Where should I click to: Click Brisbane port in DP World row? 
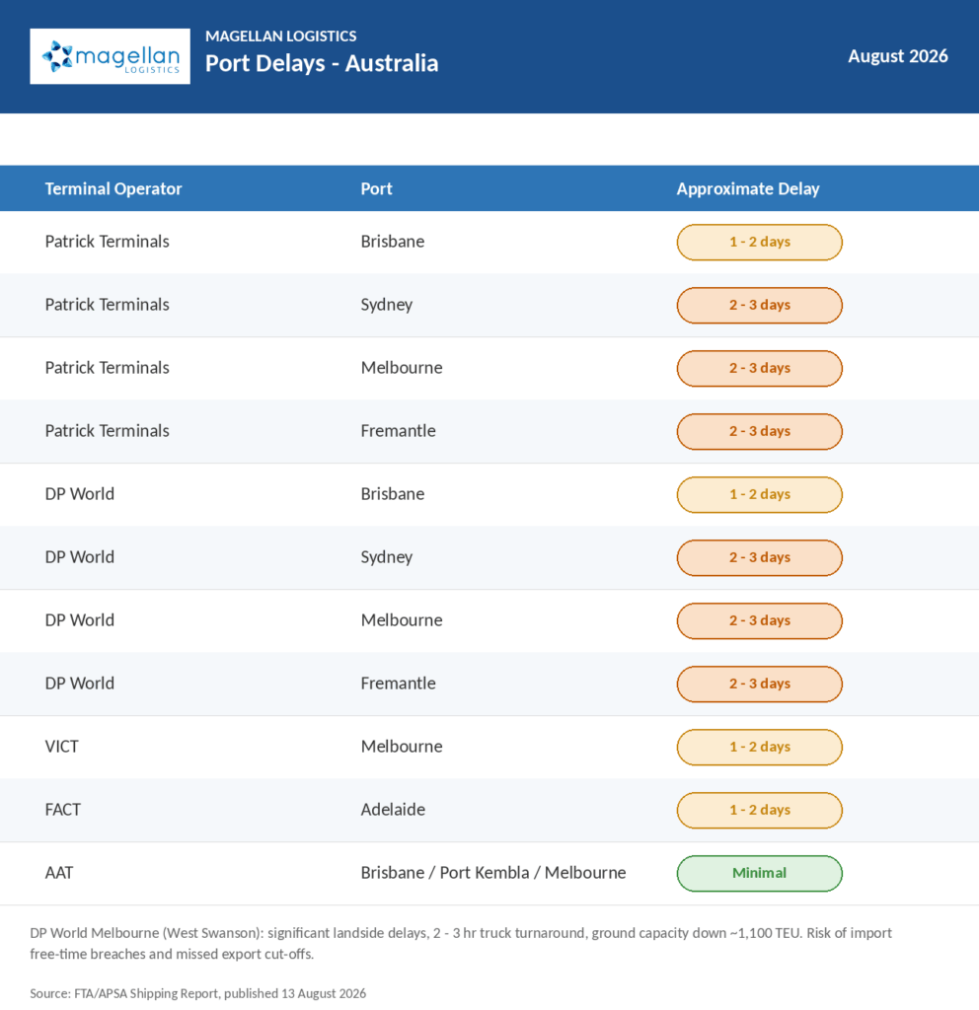[393, 494]
